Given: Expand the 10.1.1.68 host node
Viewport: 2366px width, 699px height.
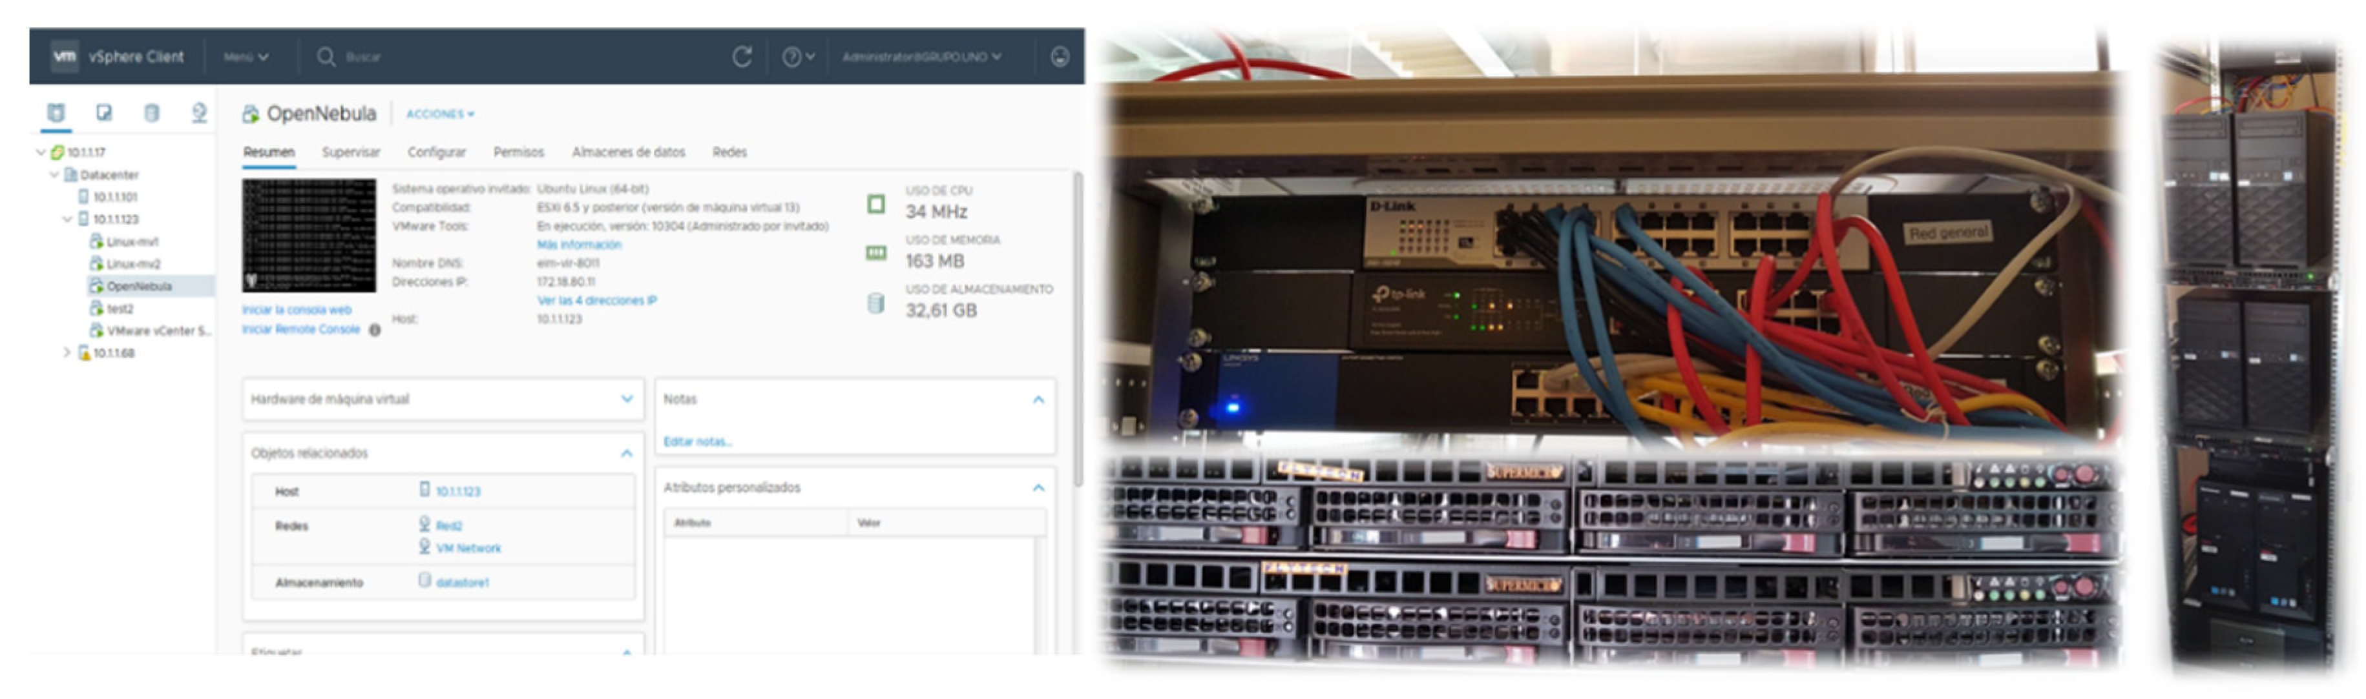Looking at the screenshot, I should (x=67, y=352).
